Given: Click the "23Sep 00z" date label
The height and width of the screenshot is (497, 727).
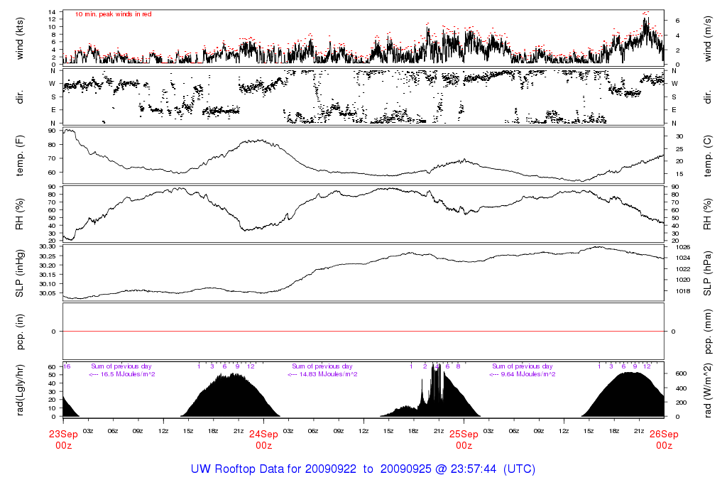Looking at the screenshot, I should [x=63, y=439].
